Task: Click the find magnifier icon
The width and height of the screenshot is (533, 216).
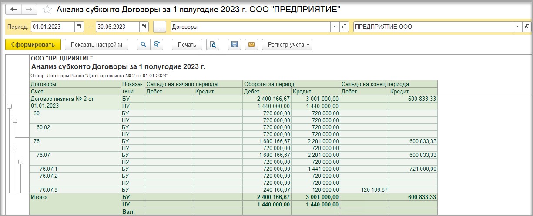Action: 143,44
